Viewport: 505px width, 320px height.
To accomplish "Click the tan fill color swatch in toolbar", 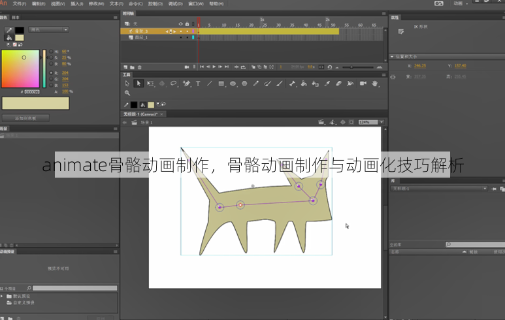I will [x=151, y=104].
